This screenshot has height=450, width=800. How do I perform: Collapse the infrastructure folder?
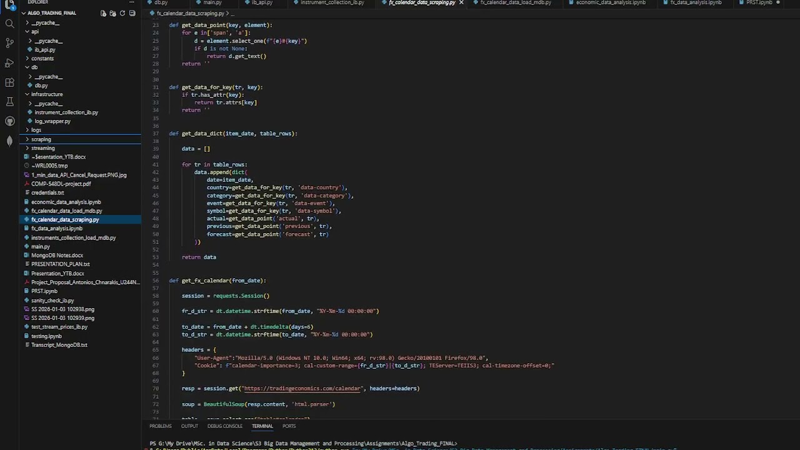[x=47, y=94]
